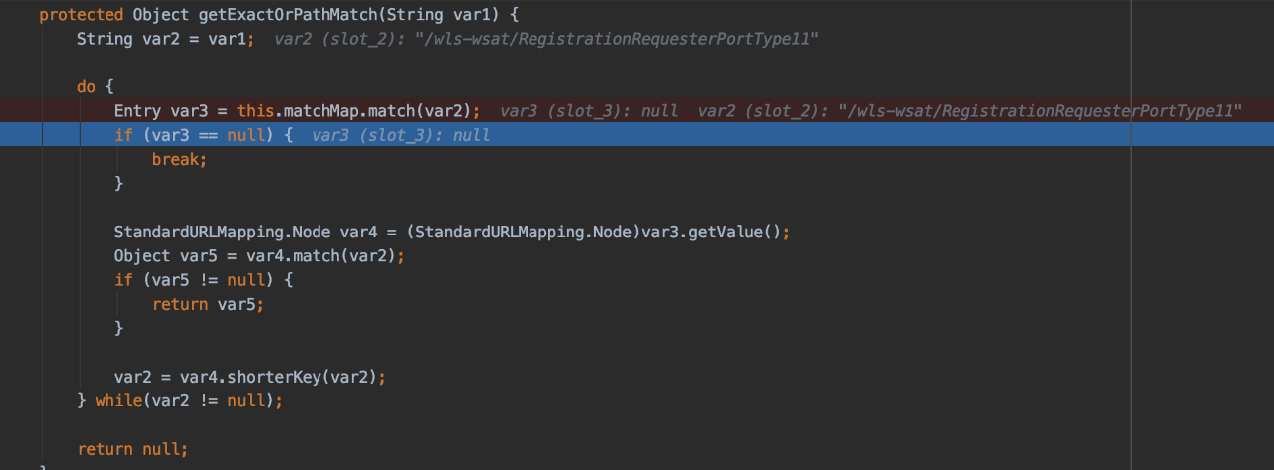
Task: Click the 'do {' keyword line
Action: tap(96, 87)
